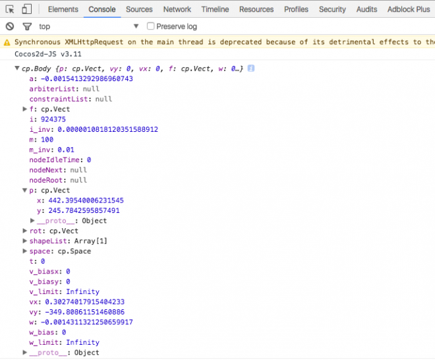
Task: Click the info badge beside cp.Body
Action: (x=251, y=69)
